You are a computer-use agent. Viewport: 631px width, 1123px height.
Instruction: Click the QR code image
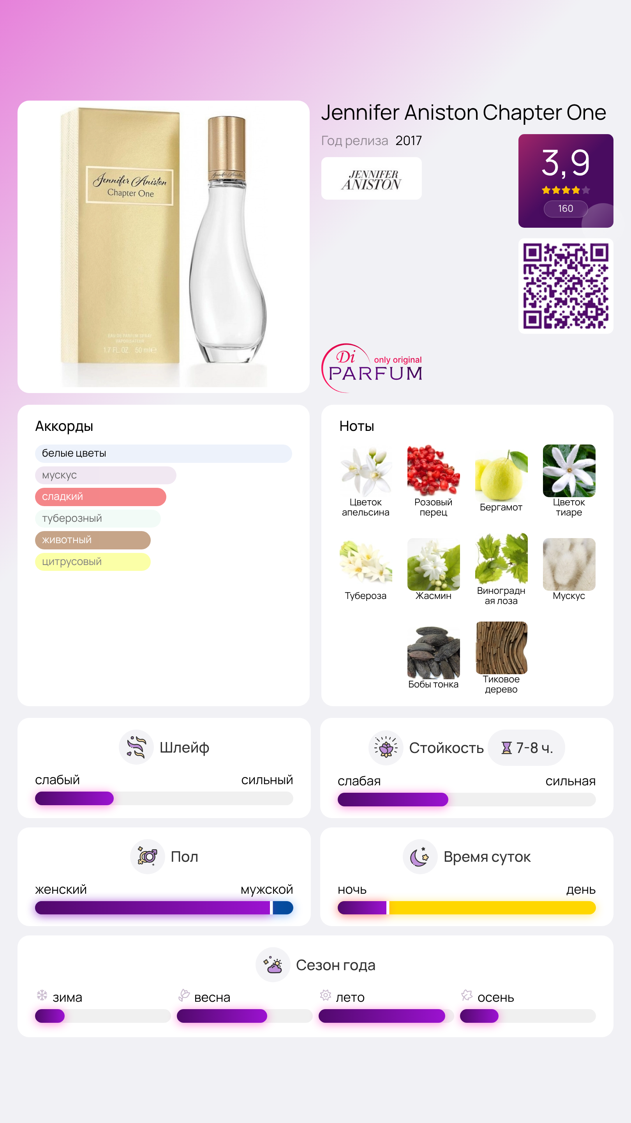coord(566,286)
